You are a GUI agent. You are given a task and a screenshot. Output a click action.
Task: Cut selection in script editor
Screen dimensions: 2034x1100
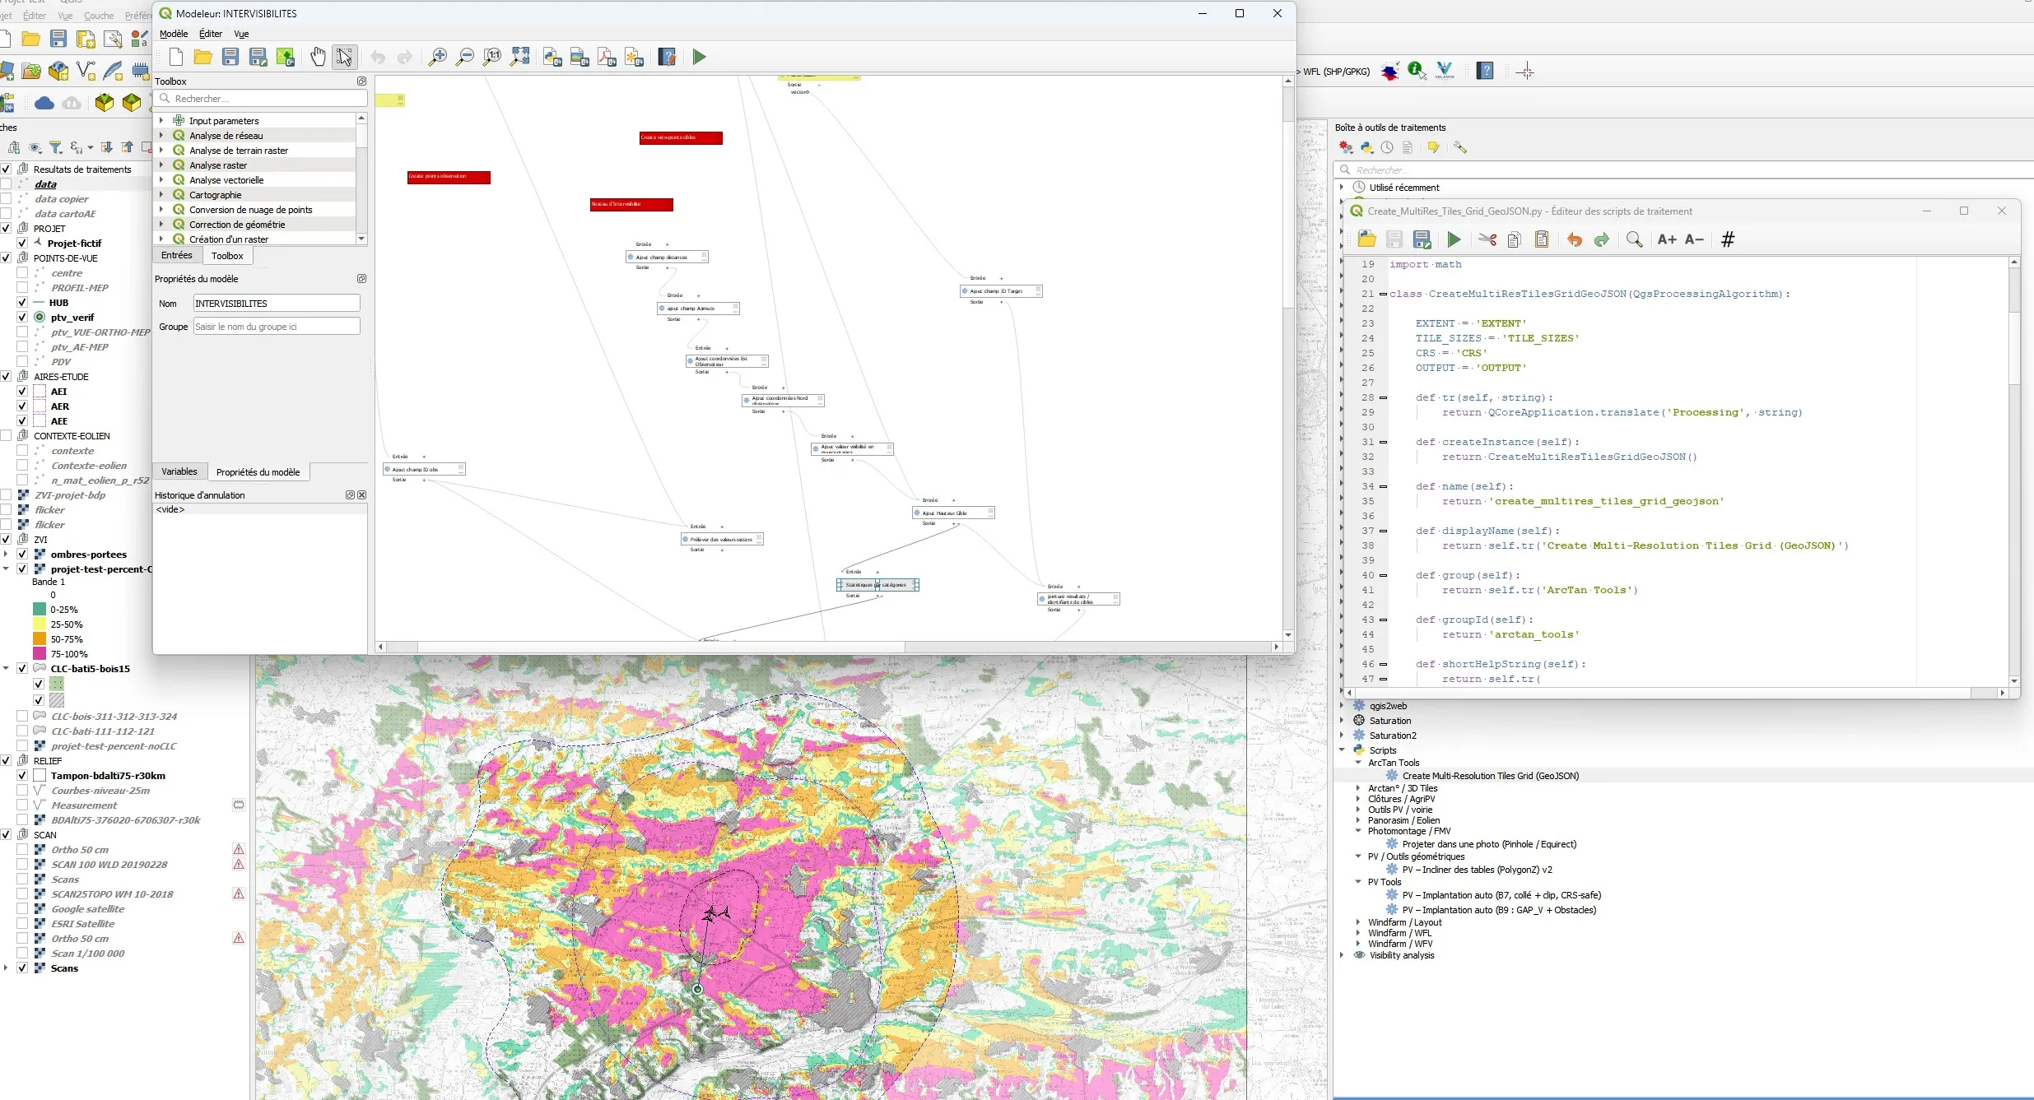[x=1487, y=239]
